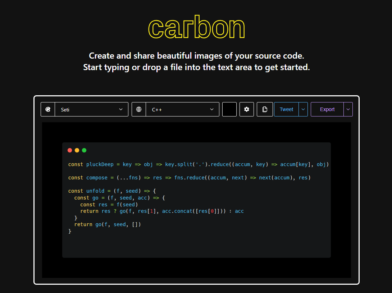
Task: Click the final closing brace line
Action: pyautogui.click(x=70, y=231)
